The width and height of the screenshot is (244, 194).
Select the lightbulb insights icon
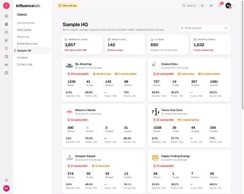pos(6,48)
